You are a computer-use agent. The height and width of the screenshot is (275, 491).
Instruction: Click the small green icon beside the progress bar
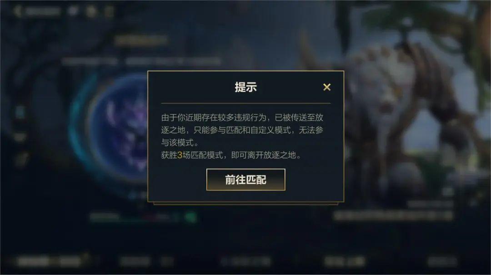coord(190,217)
